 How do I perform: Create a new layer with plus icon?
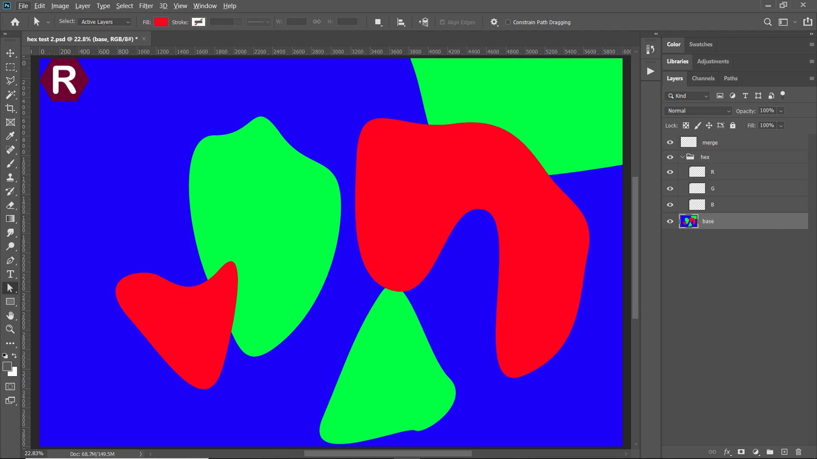coord(784,452)
